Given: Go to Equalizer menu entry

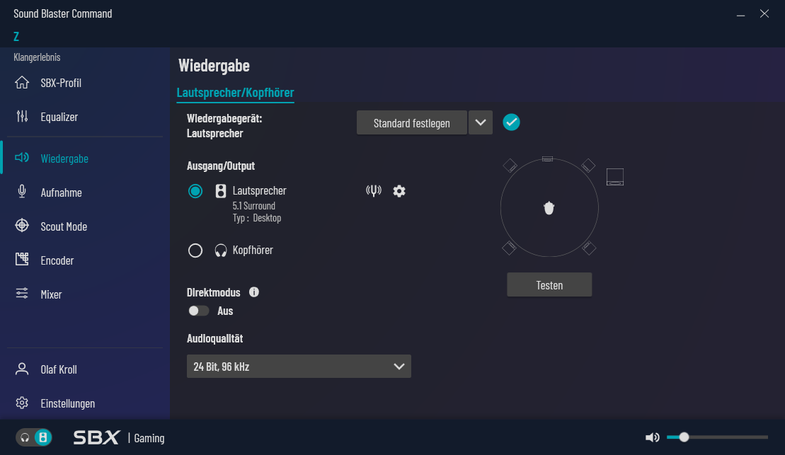Looking at the screenshot, I should (x=59, y=117).
